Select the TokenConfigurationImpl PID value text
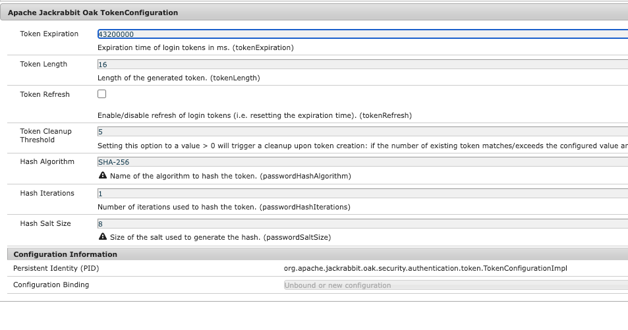The image size is (628, 330). 426,269
